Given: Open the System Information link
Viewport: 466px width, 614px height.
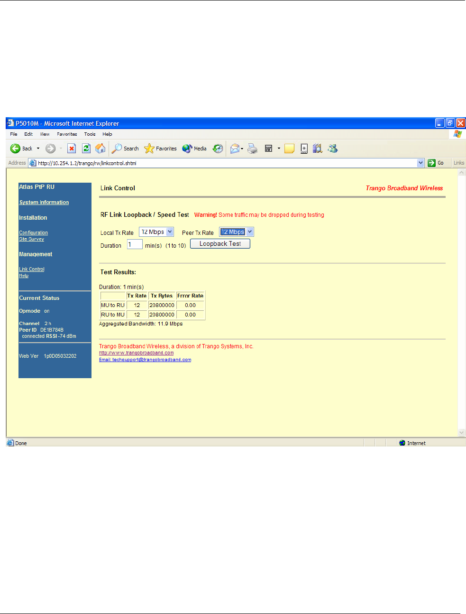Looking at the screenshot, I should point(44,202).
